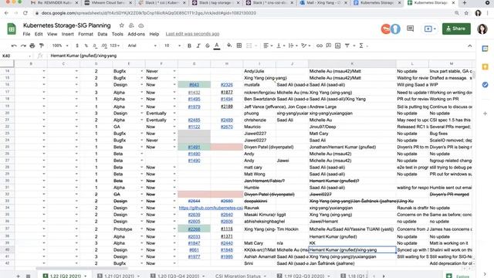The image size is (494, 278).
Task: View the cloud save status
Action: [x=141, y=25]
